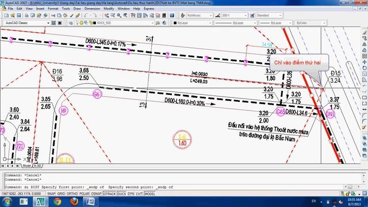Click the Help question mark icon
The height and width of the screenshot is (207, 368).
[172, 16]
